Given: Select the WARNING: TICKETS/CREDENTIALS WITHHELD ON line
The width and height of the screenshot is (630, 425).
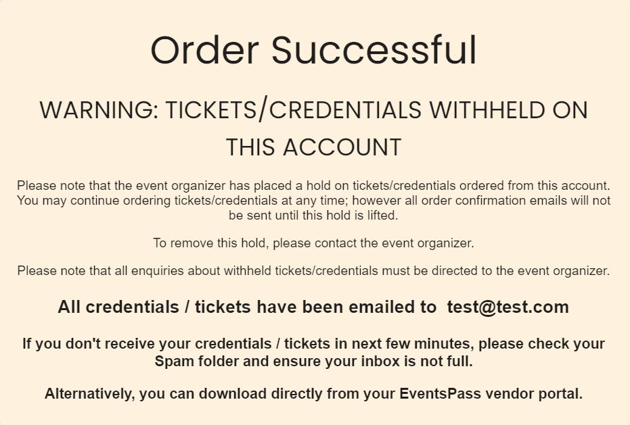Looking at the screenshot, I should click(313, 110).
